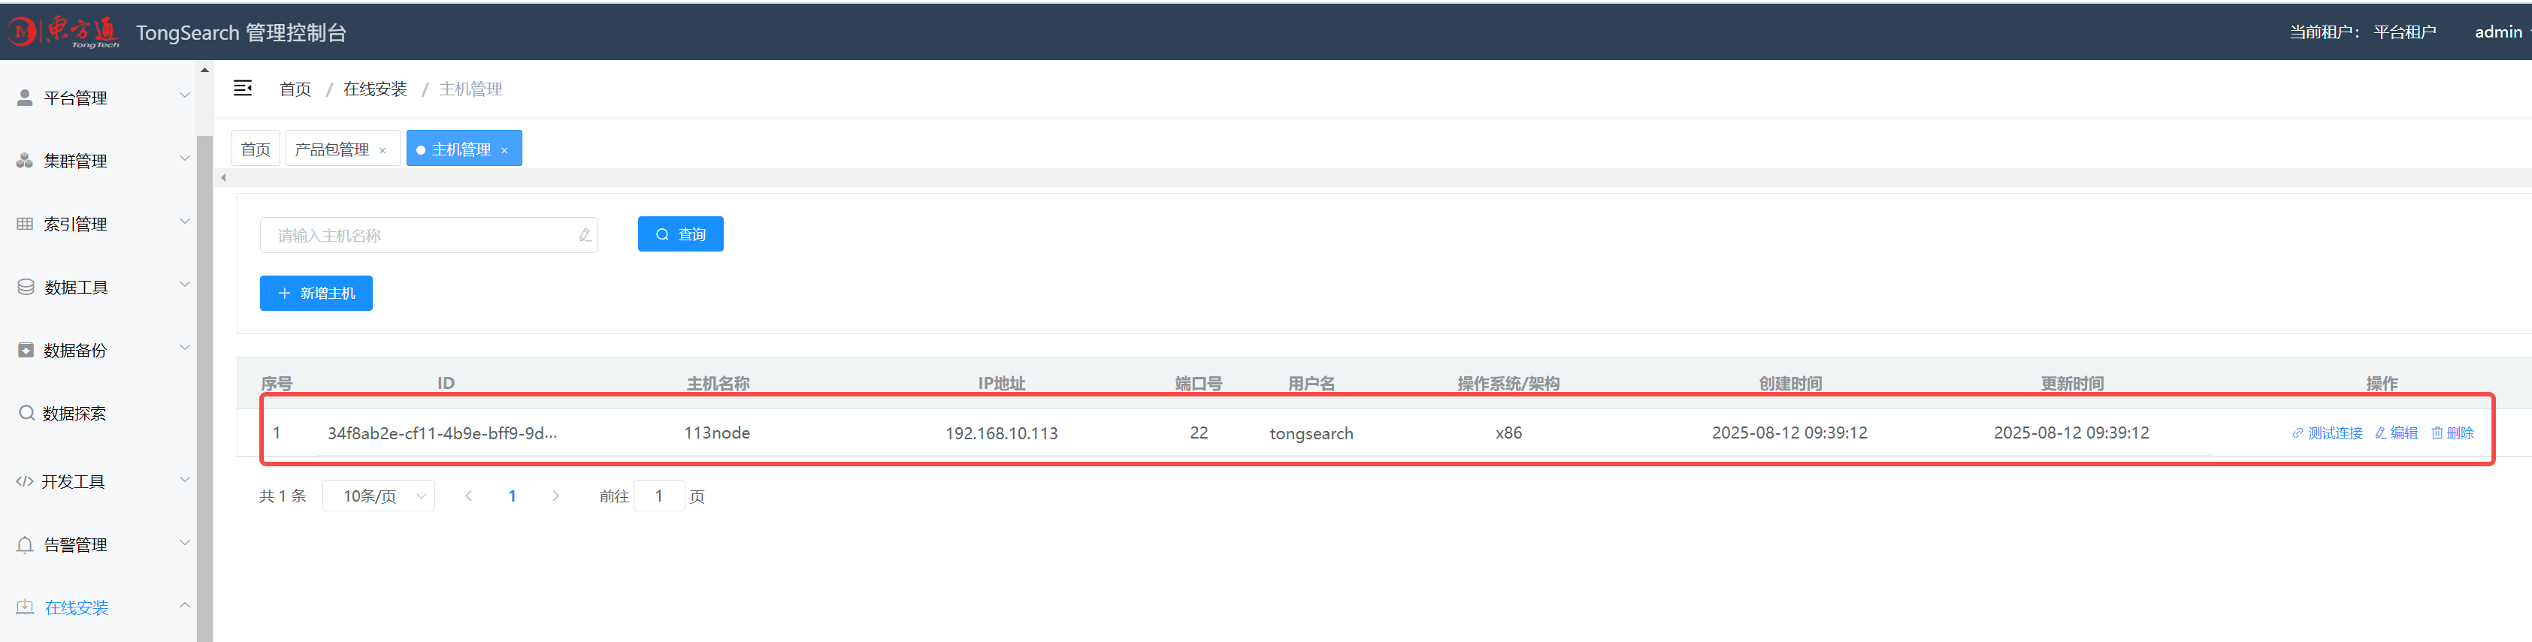Go to previous page arrow in pagination
Viewport: 2532px width, 642px height.
tap(469, 496)
